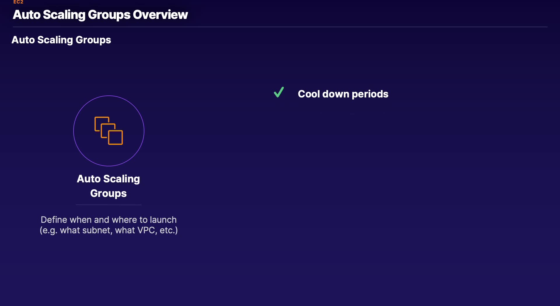Click the word 'Overview' in the title
The width and height of the screenshot is (560, 306).
click(x=160, y=15)
